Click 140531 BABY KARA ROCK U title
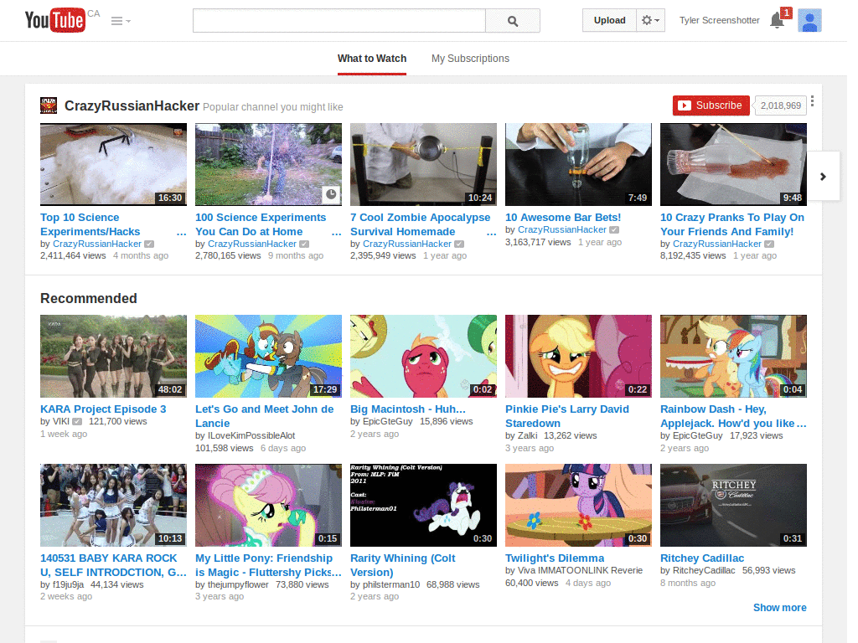 (113, 565)
